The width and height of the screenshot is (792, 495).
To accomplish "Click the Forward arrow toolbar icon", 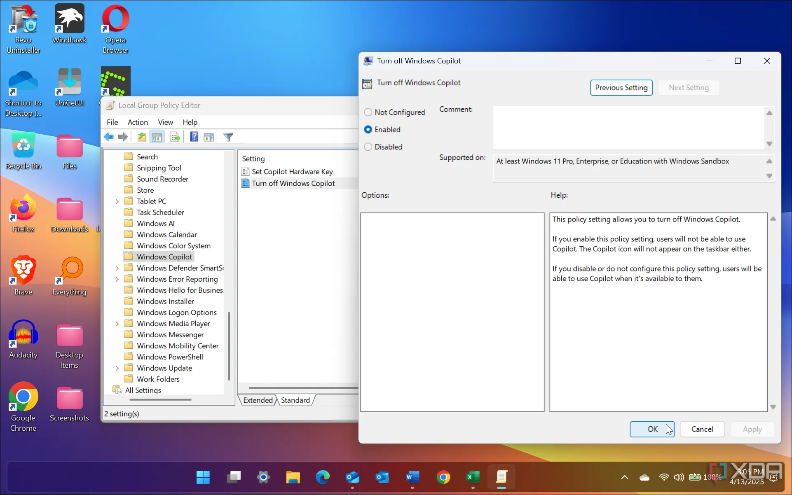I will [122, 137].
